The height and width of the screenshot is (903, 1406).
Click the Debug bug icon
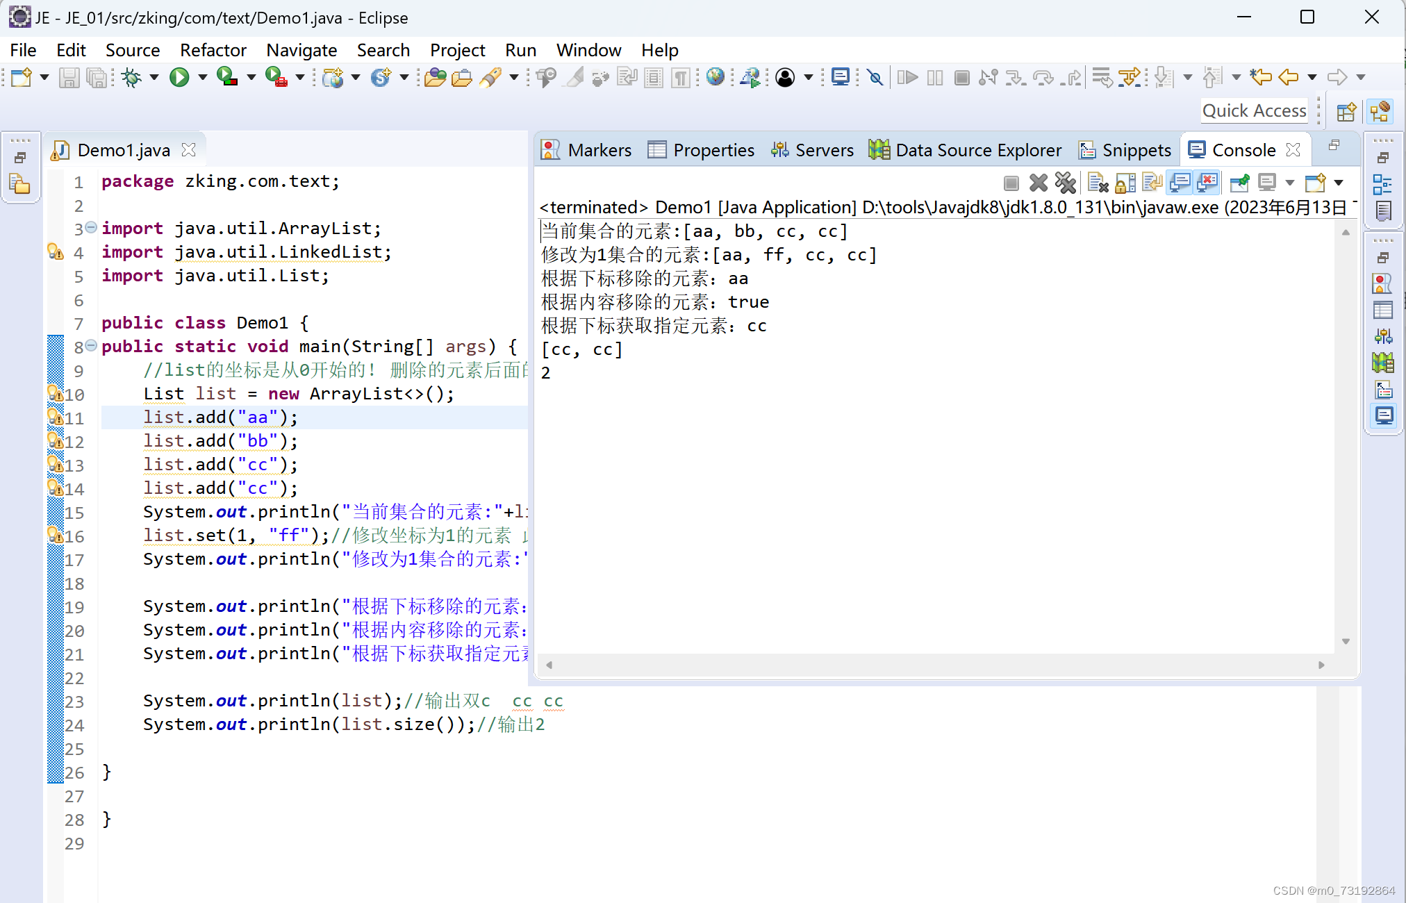point(131,76)
